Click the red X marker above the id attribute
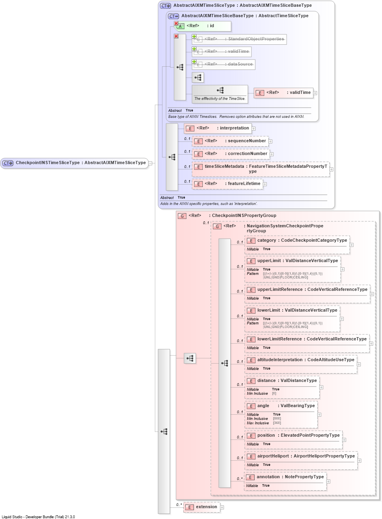The height and width of the screenshot is (519, 382). (176, 24)
